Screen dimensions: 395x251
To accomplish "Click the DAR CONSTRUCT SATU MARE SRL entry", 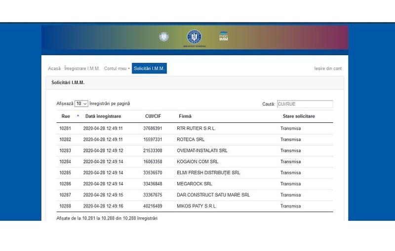I will (x=213, y=195).
